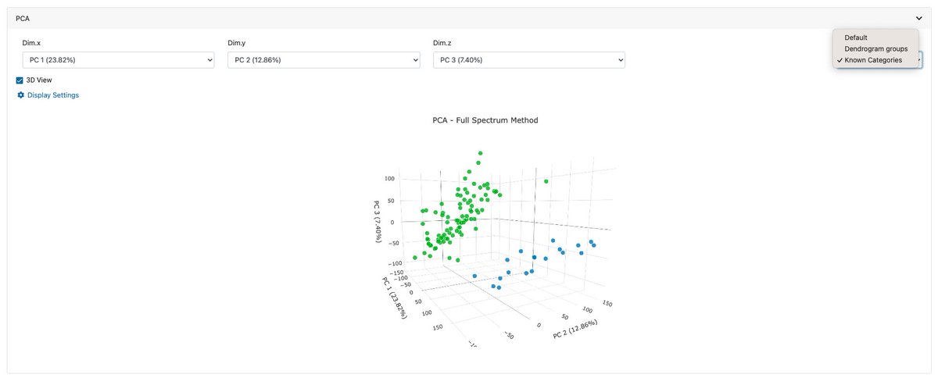938x378 pixels.
Task: Collapse the PCA panel with the chevron
Action: coord(919,17)
